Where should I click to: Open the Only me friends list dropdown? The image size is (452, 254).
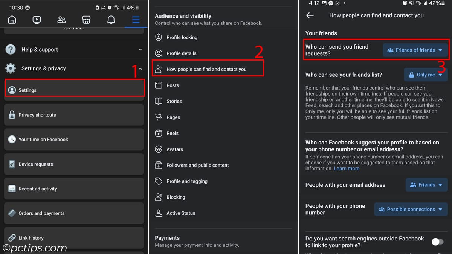[x=426, y=75]
